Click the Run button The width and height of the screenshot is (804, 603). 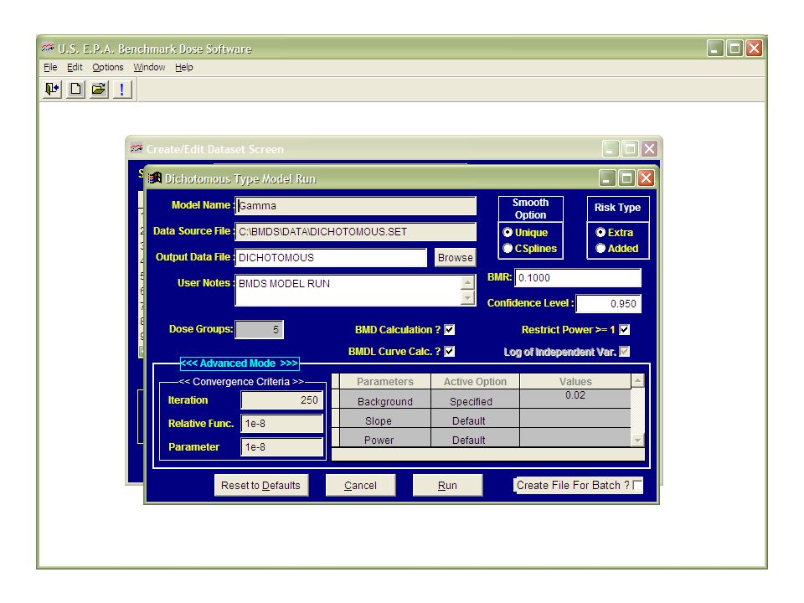pyautogui.click(x=447, y=485)
